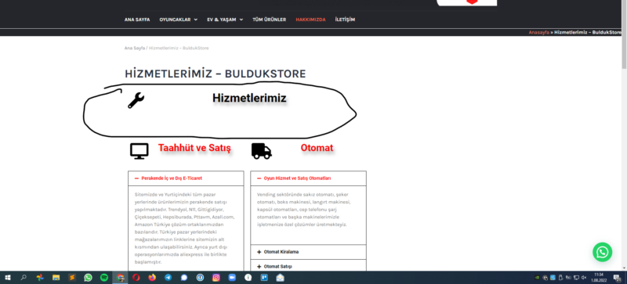627x284 pixels.
Task: Click the delivery truck icon beside Otomat
Action: pyautogui.click(x=262, y=151)
